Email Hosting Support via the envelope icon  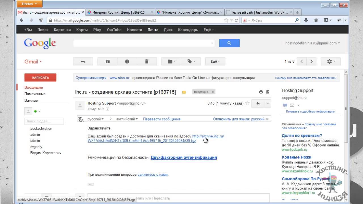pyautogui.click(x=292, y=105)
